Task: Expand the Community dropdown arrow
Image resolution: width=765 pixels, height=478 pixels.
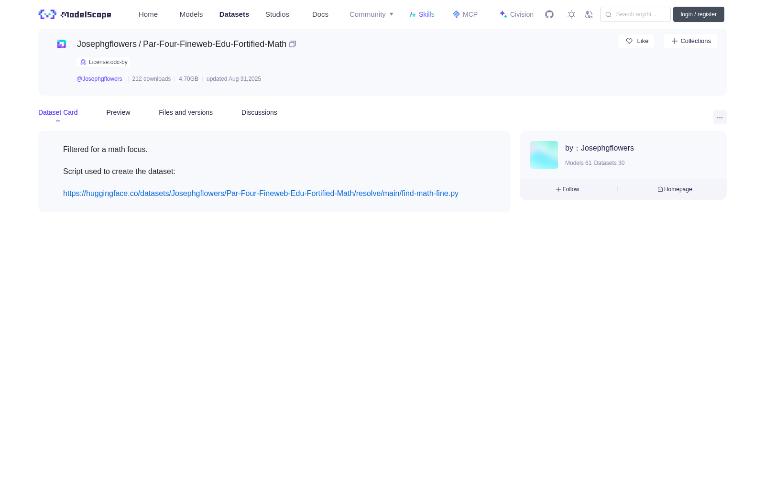Action: [392, 14]
